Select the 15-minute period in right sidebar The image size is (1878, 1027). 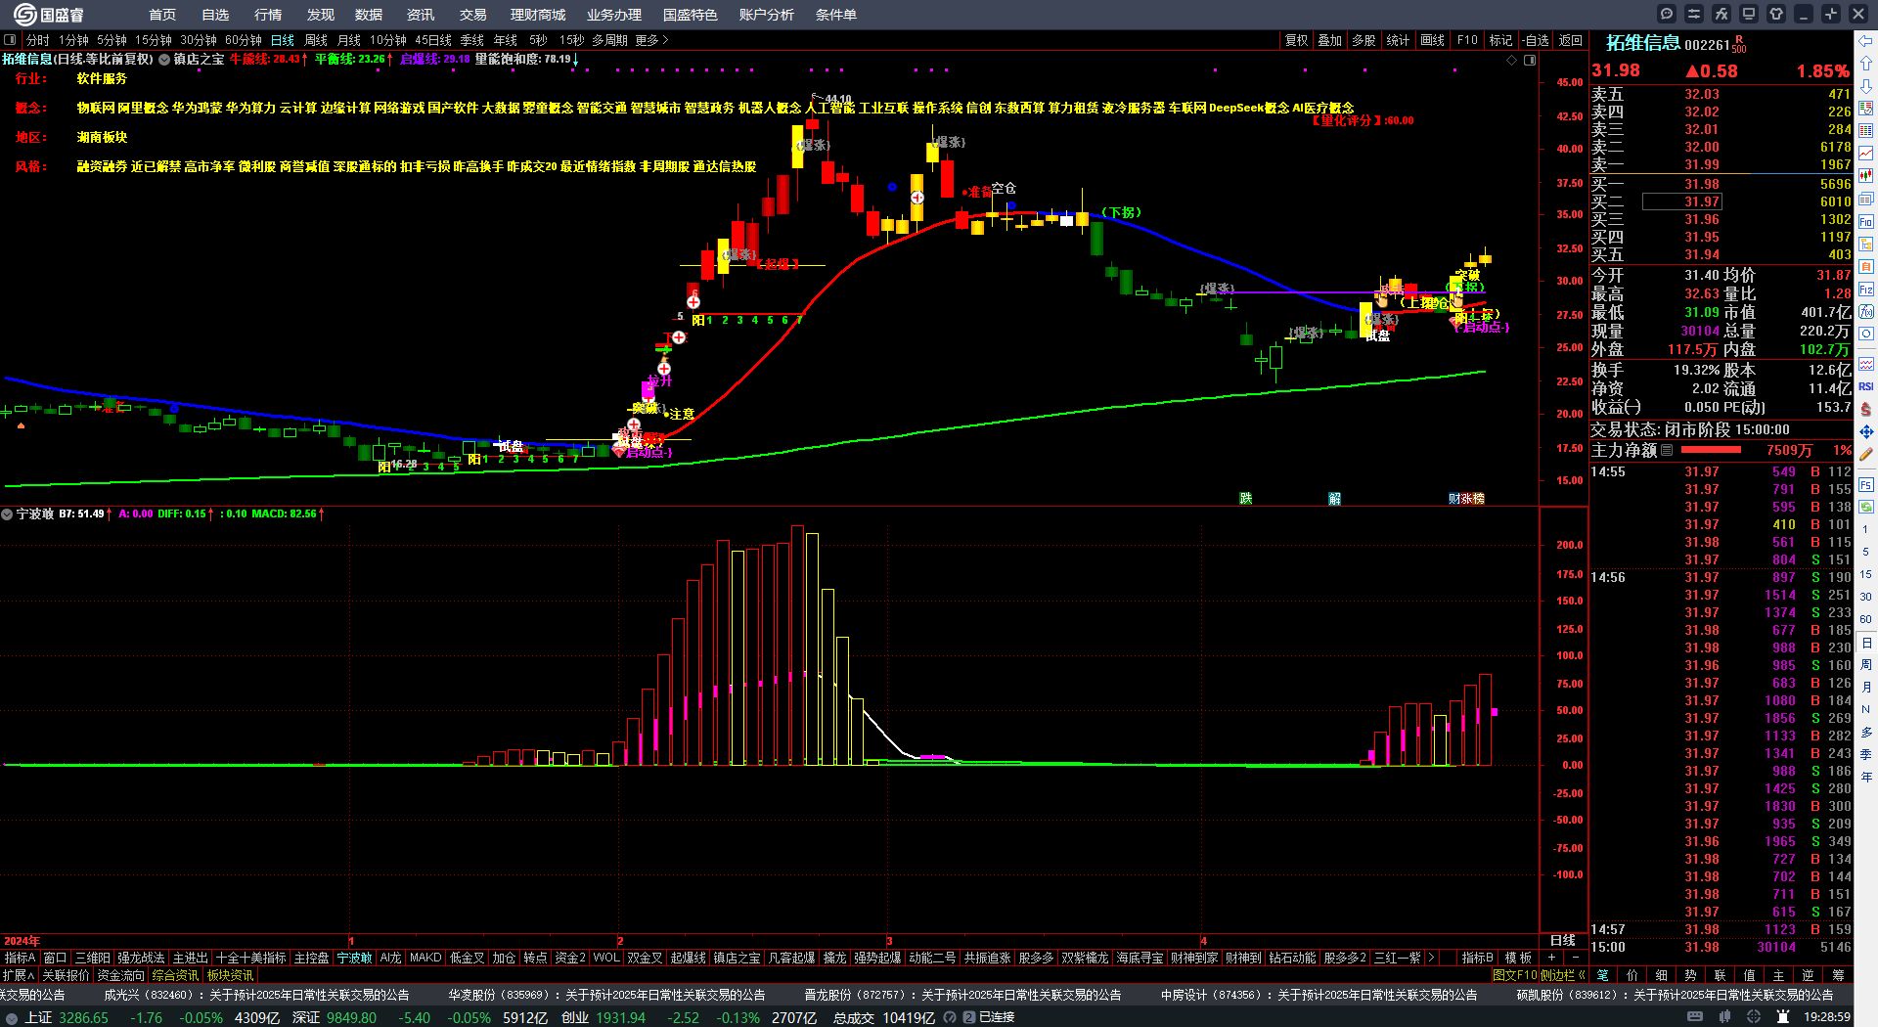[1866, 574]
